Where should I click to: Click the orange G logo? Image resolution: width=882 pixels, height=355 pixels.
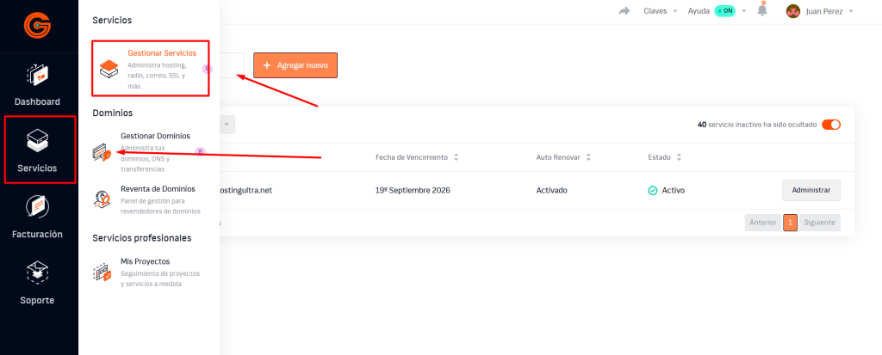(38, 25)
